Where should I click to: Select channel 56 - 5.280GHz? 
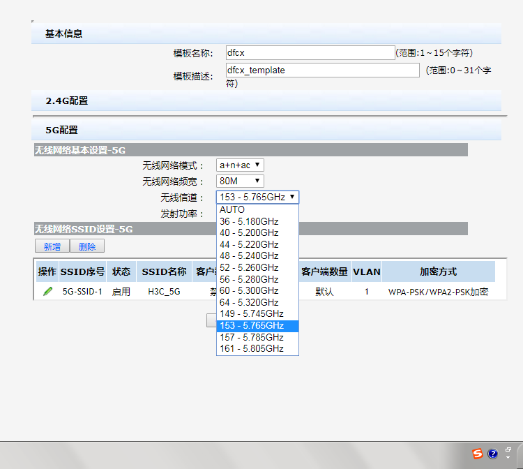257,279
